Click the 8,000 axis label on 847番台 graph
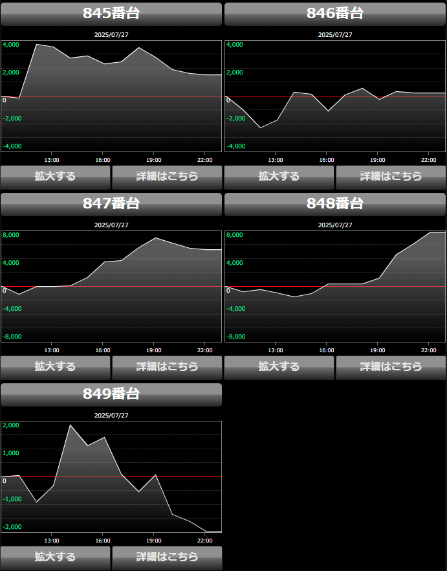 [10, 235]
